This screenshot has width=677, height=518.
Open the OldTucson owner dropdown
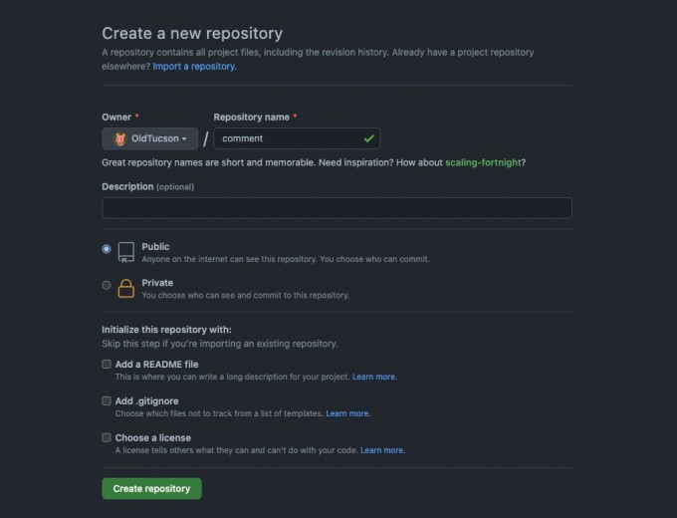point(149,138)
